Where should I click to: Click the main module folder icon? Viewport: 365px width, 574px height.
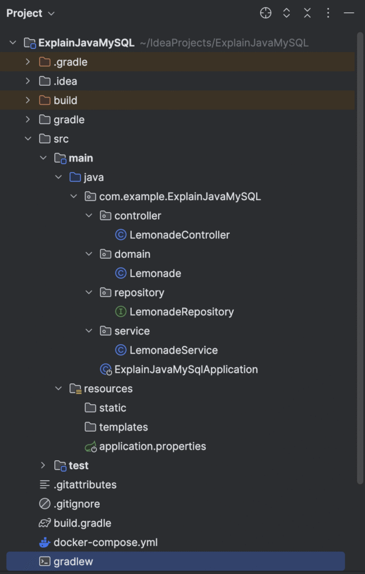60,158
